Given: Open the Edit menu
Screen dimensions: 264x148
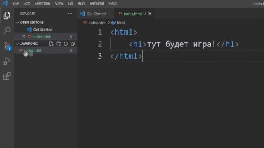Looking at the screenshot, I should [x=26, y=3].
